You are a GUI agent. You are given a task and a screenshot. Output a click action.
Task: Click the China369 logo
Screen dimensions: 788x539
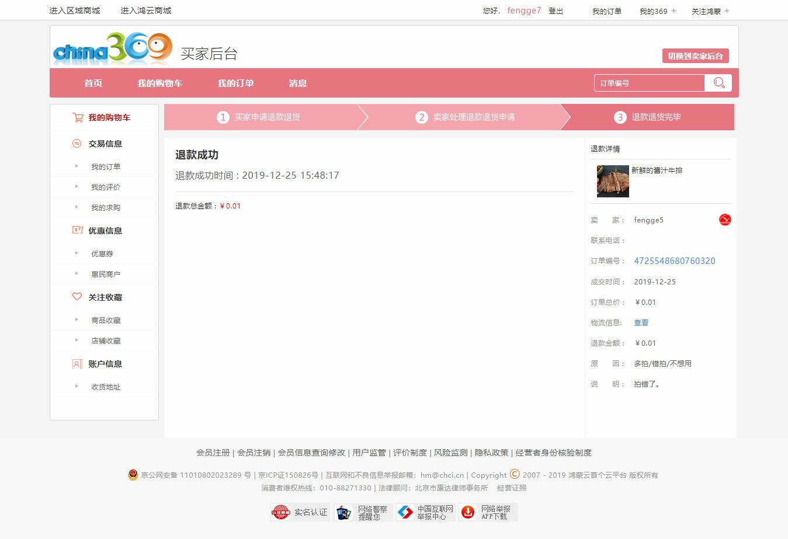pyautogui.click(x=112, y=48)
